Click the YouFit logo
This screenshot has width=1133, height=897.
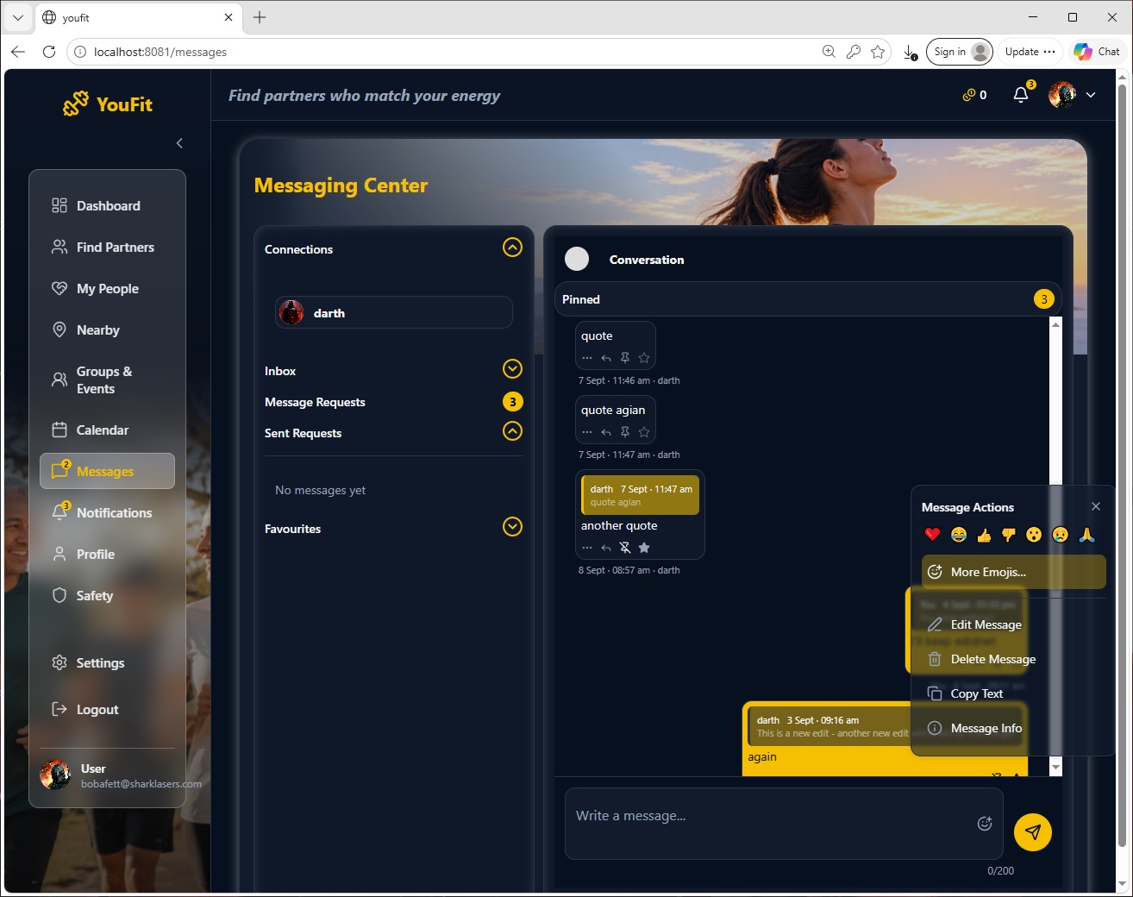click(x=108, y=104)
